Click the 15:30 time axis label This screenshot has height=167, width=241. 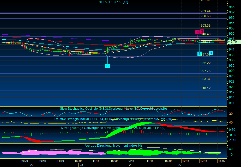tap(168, 161)
